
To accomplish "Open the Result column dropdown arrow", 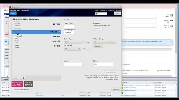I will (154, 82).
